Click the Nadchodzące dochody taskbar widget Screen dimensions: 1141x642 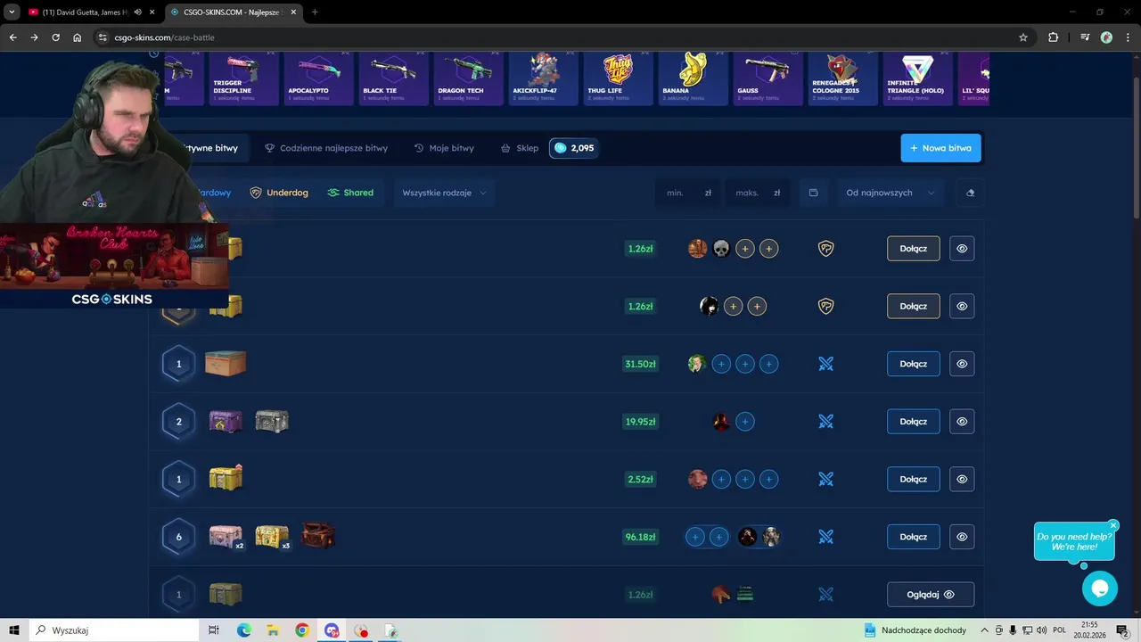click(915, 630)
